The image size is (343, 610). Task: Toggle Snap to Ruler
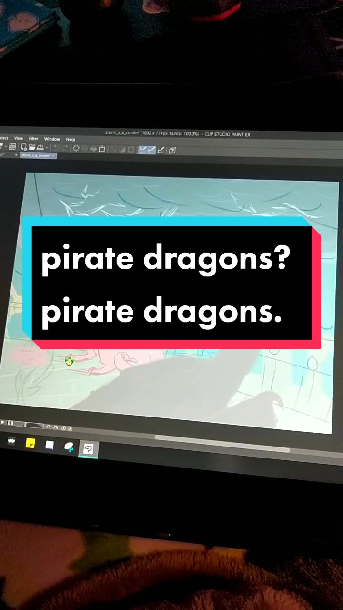[x=142, y=150]
